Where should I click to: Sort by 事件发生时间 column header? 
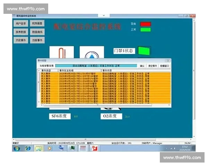(80, 71)
